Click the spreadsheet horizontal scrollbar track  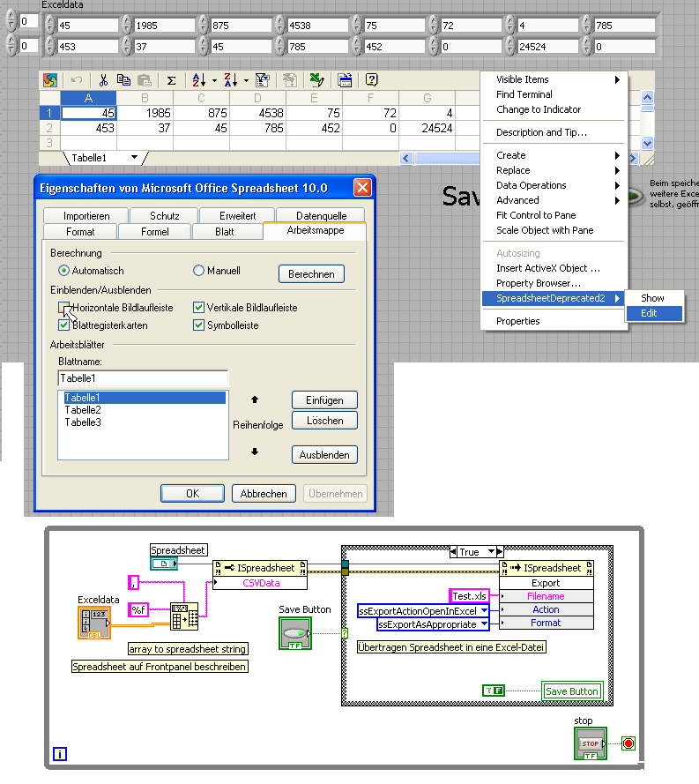point(447,159)
